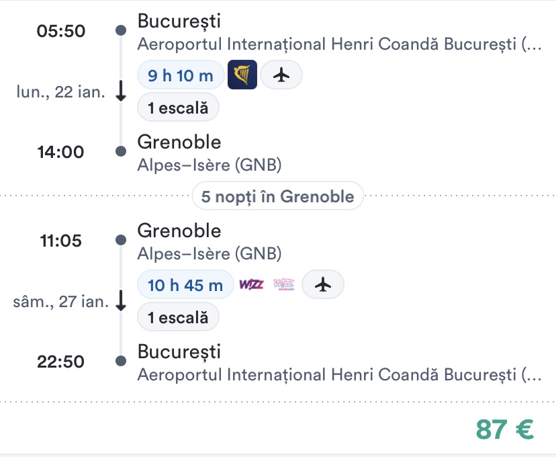Click the return down arrow icon
Viewport: 556px width, 457px height.
click(121, 301)
